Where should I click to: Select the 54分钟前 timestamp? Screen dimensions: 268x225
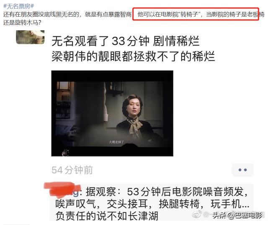tap(72, 170)
